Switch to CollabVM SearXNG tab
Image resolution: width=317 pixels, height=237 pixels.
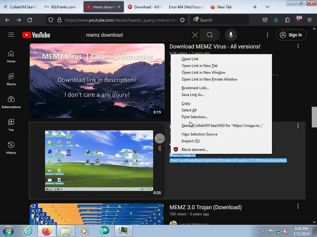coord(21,7)
